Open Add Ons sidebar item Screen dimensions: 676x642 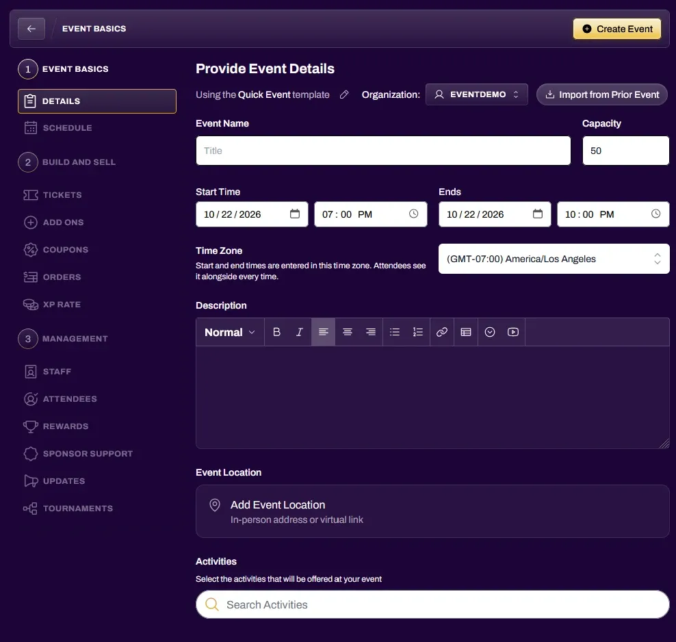pyautogui.click(x=54, y=222)
